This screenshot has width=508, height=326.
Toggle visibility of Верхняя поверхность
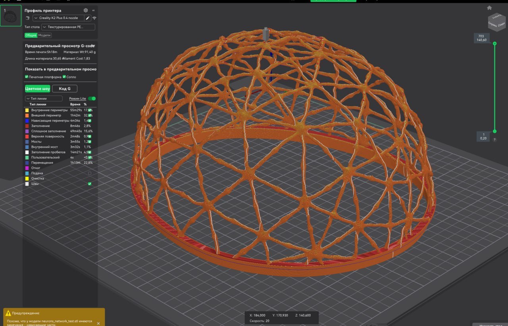pos(90,136)
